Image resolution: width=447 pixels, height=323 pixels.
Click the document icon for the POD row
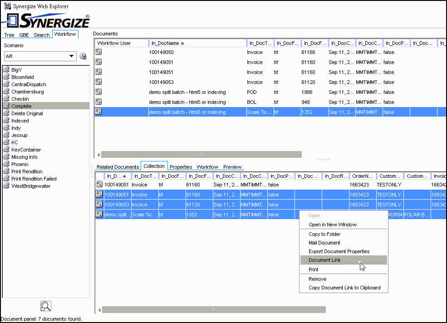[x=98, y=92]
